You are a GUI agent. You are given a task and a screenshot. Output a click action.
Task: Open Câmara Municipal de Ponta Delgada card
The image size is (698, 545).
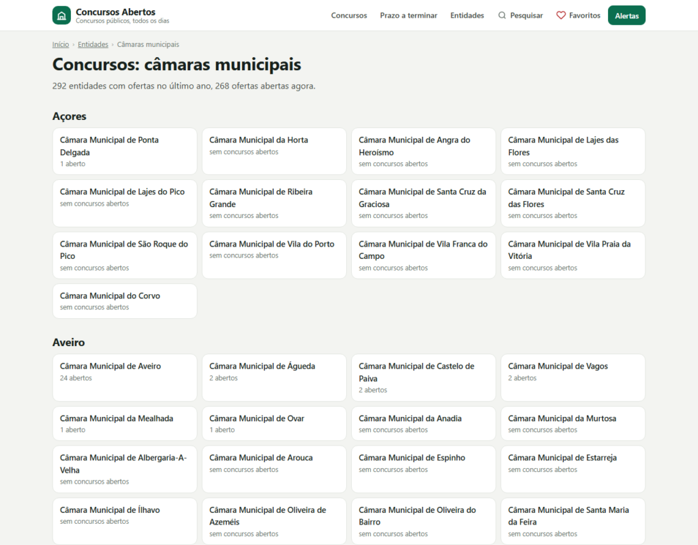125,151
